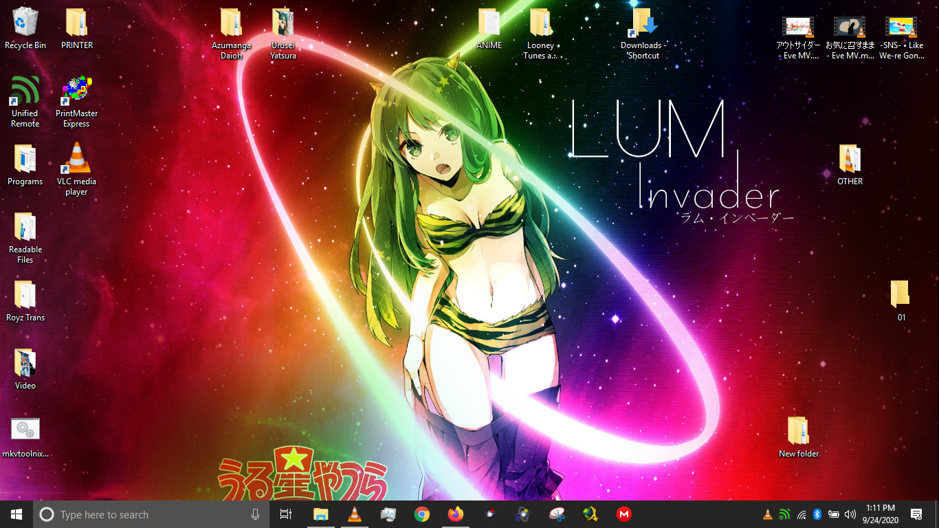
Task: Click the Type here to search box
Action: click(151, 514)
